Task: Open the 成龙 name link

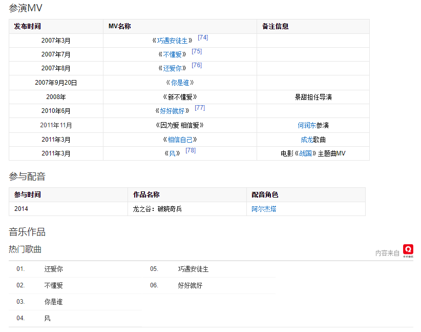Action: point(307,140)
